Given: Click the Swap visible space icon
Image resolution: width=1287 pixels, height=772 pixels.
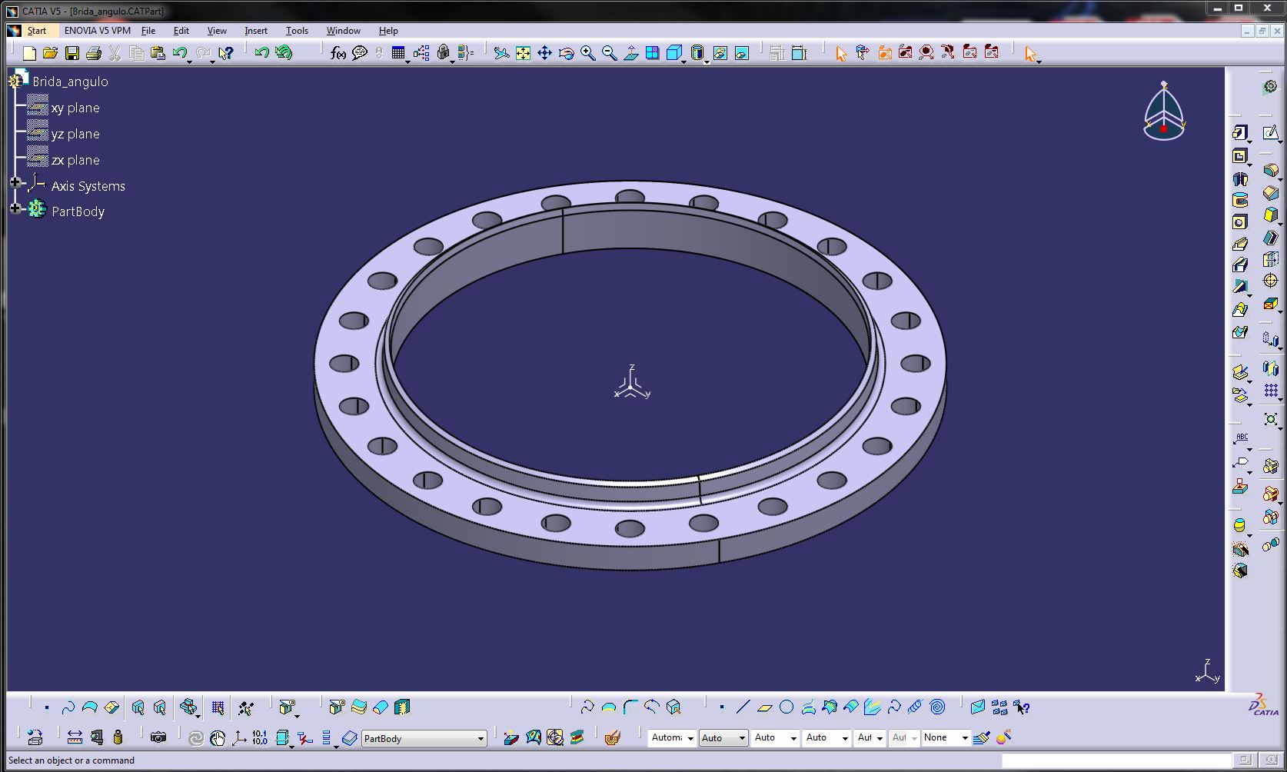Looking at the screenshot, I should (x=742, y=53).
